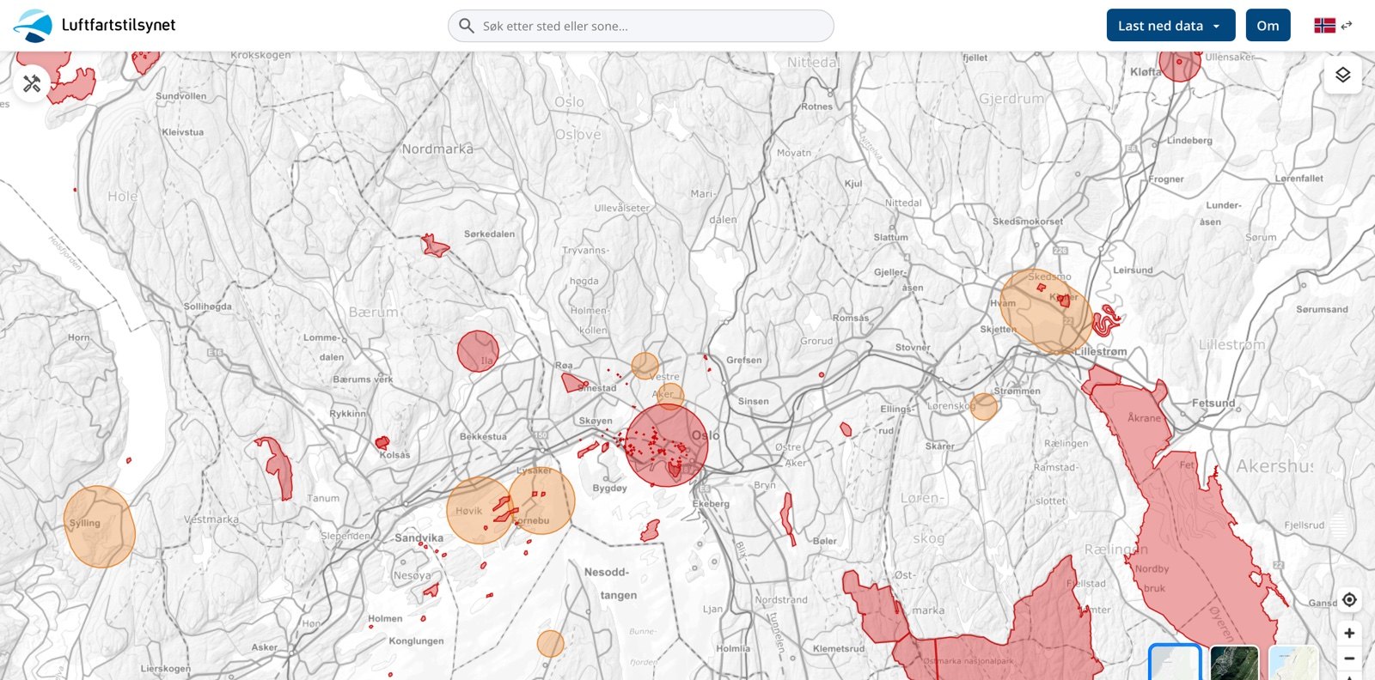This screenshot has width=1375, height=680.
Task: Open the map tools wrench icon
Action: click(32, 83)
